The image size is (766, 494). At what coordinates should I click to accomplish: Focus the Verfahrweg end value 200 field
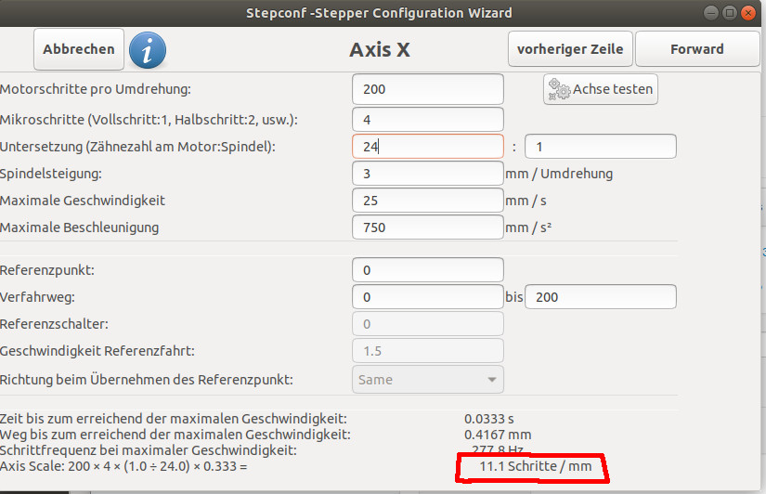(601, 297)
